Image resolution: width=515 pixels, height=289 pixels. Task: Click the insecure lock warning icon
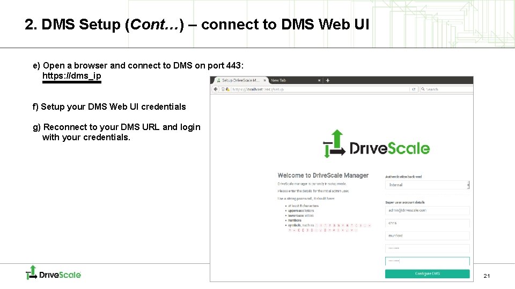[227, 89]
